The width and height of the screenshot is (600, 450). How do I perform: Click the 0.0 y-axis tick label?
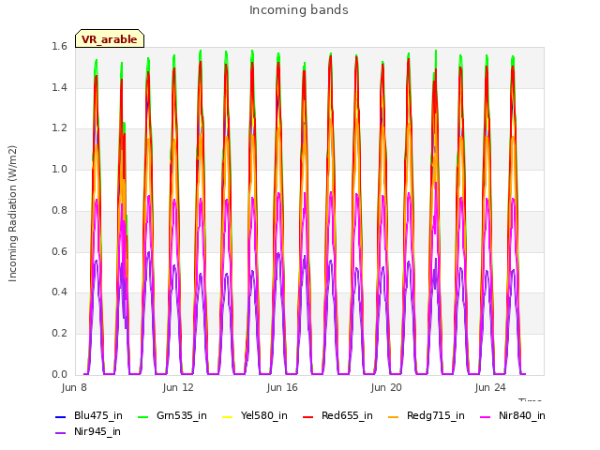tap(59, 374)
